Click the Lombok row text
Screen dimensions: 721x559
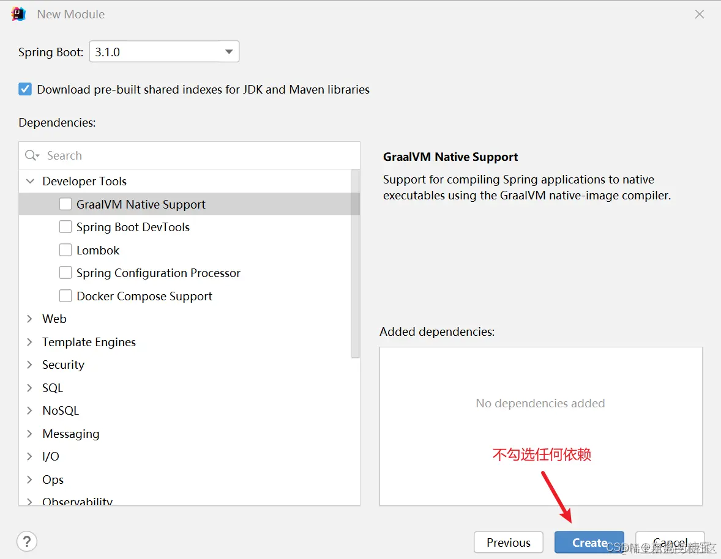coord(98,250)
